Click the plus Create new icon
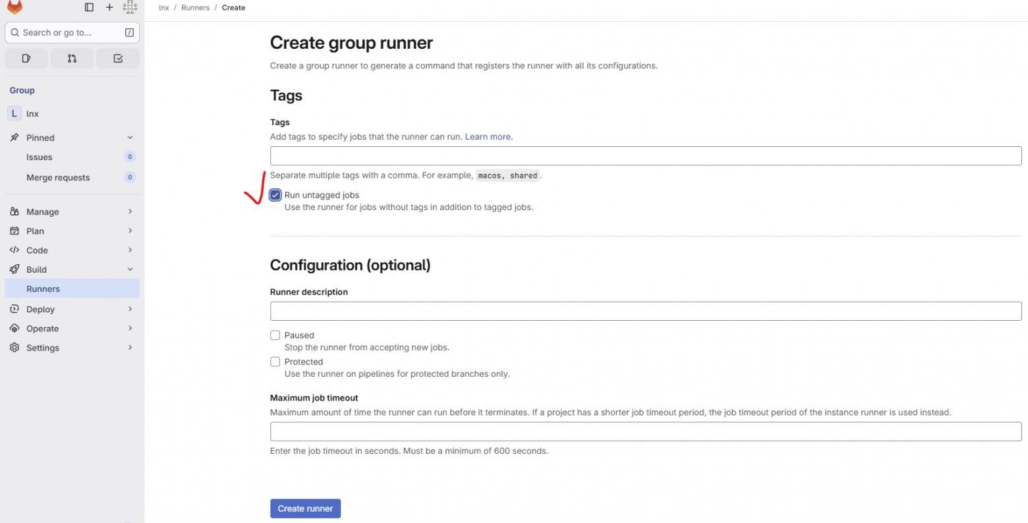1028x523 pixels. tap(109, 7)
